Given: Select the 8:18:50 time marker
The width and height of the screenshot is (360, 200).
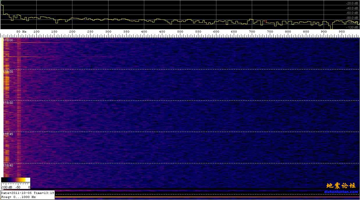Looking at the screenshot, I should coord(8,103).
